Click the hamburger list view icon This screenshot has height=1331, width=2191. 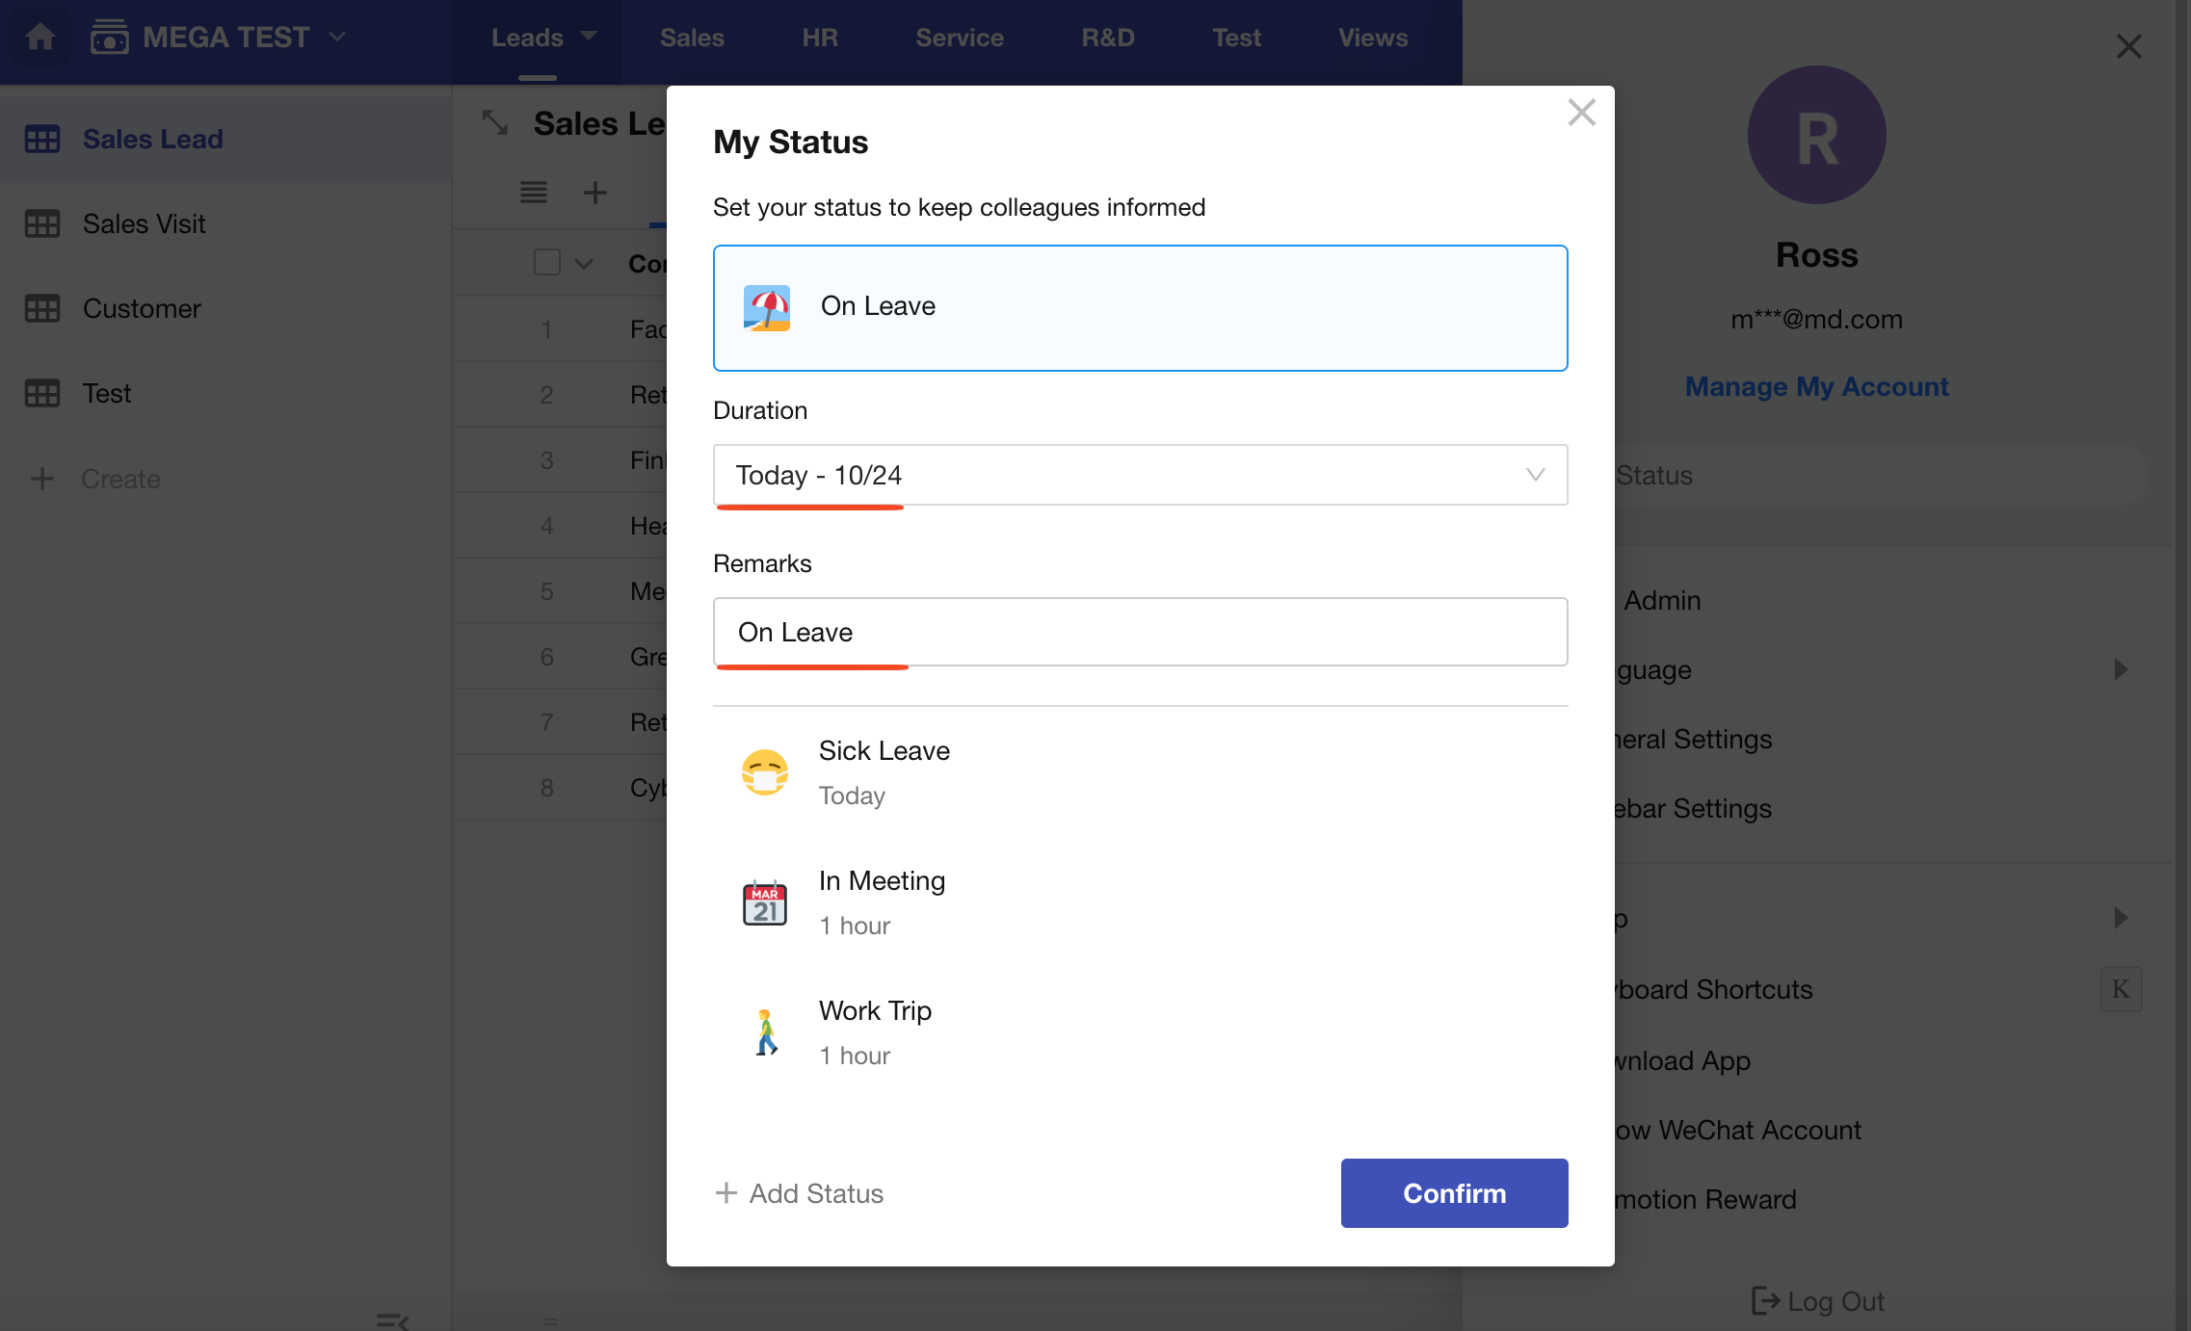(534, 193)
